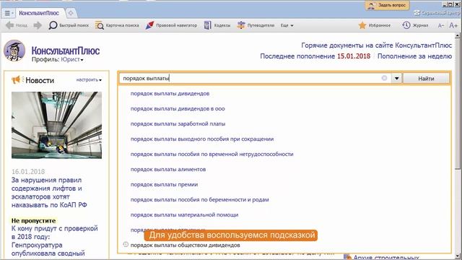Viewport: 462px width, 260px height.
Task: Select suggestion порядок выплаты премии
Action: point(164,184)
